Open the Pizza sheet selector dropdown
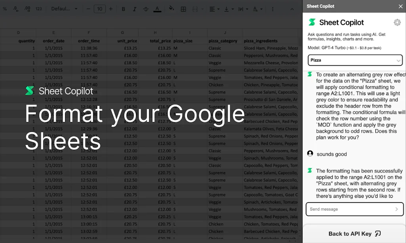Viewport: 406px width, 243px height. tap(355, 60)
